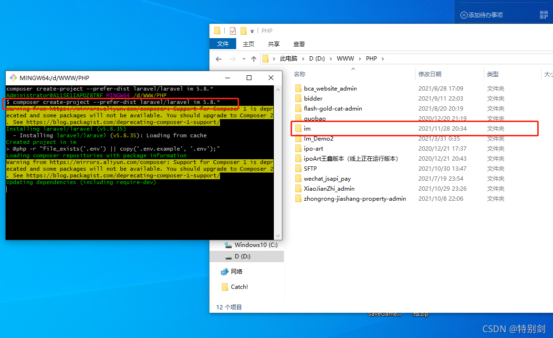Sort files by 类型 column header

[x=493, y=74]
